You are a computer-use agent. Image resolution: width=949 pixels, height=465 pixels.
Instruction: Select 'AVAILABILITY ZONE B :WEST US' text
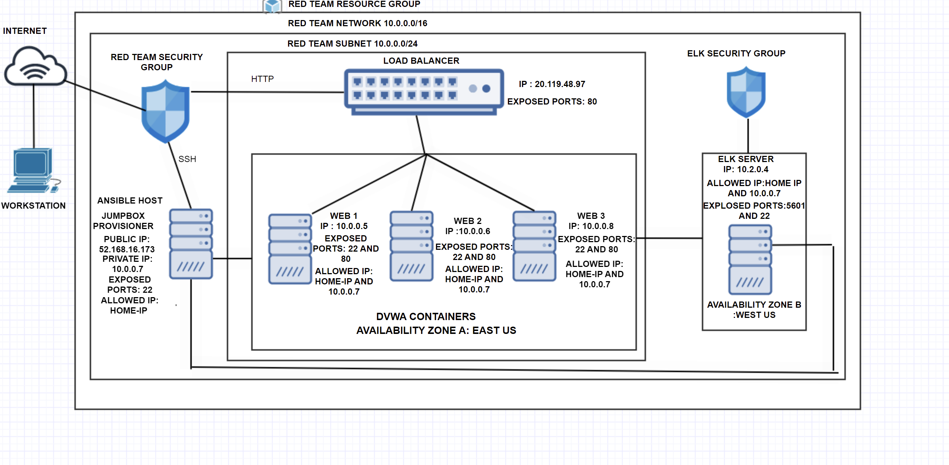click(754, 310)
